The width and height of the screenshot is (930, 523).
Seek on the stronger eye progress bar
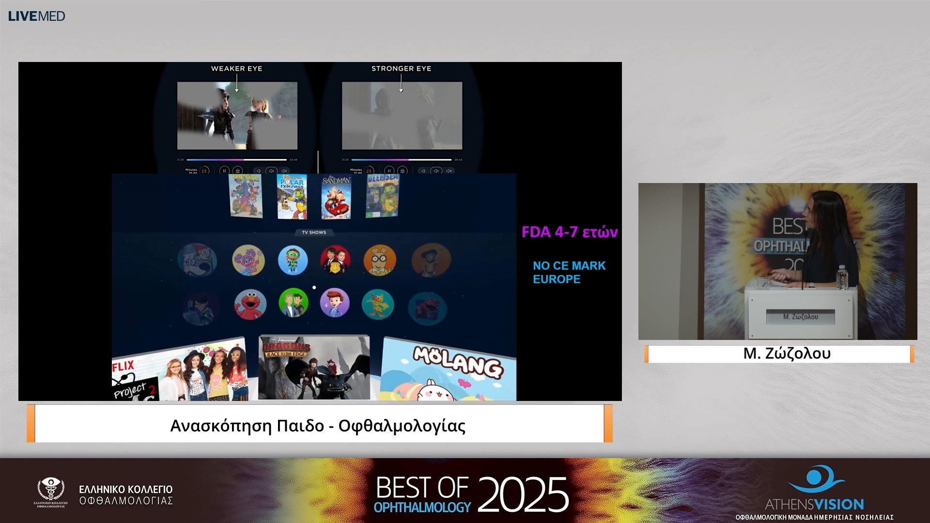coord(402,159)
